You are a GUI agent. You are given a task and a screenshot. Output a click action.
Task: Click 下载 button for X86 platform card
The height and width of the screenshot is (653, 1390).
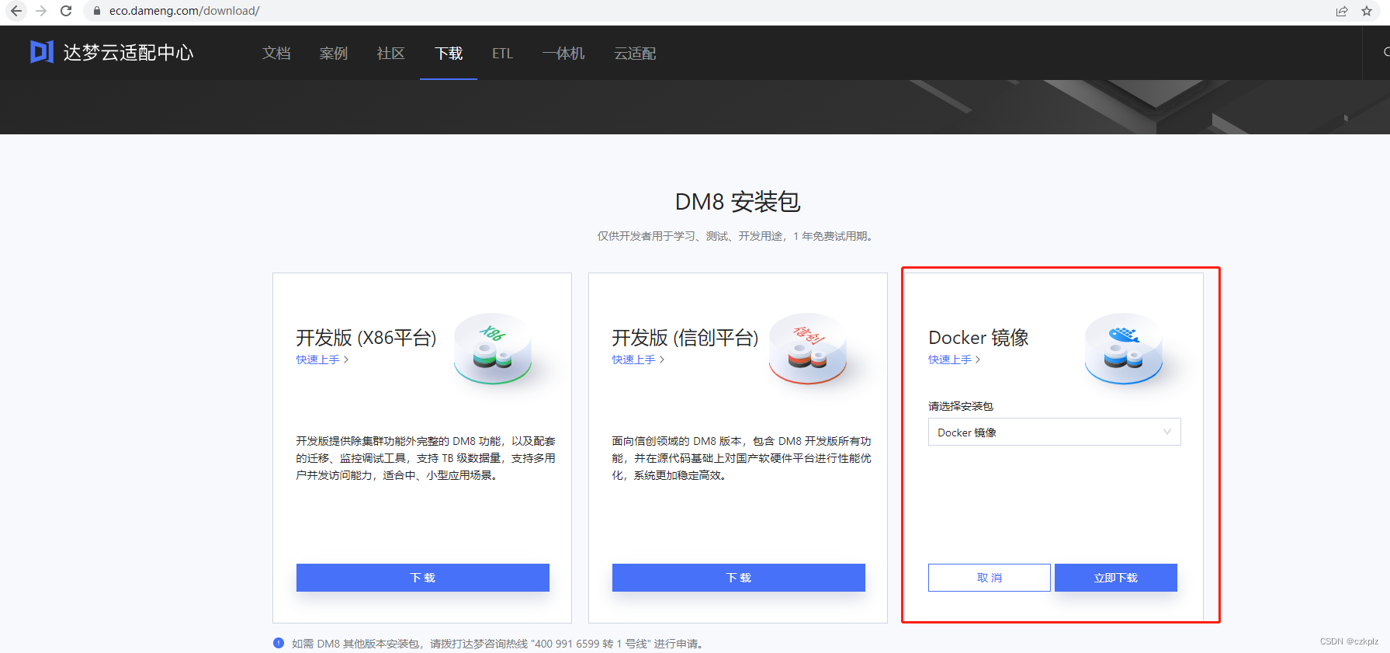(423, 578)
